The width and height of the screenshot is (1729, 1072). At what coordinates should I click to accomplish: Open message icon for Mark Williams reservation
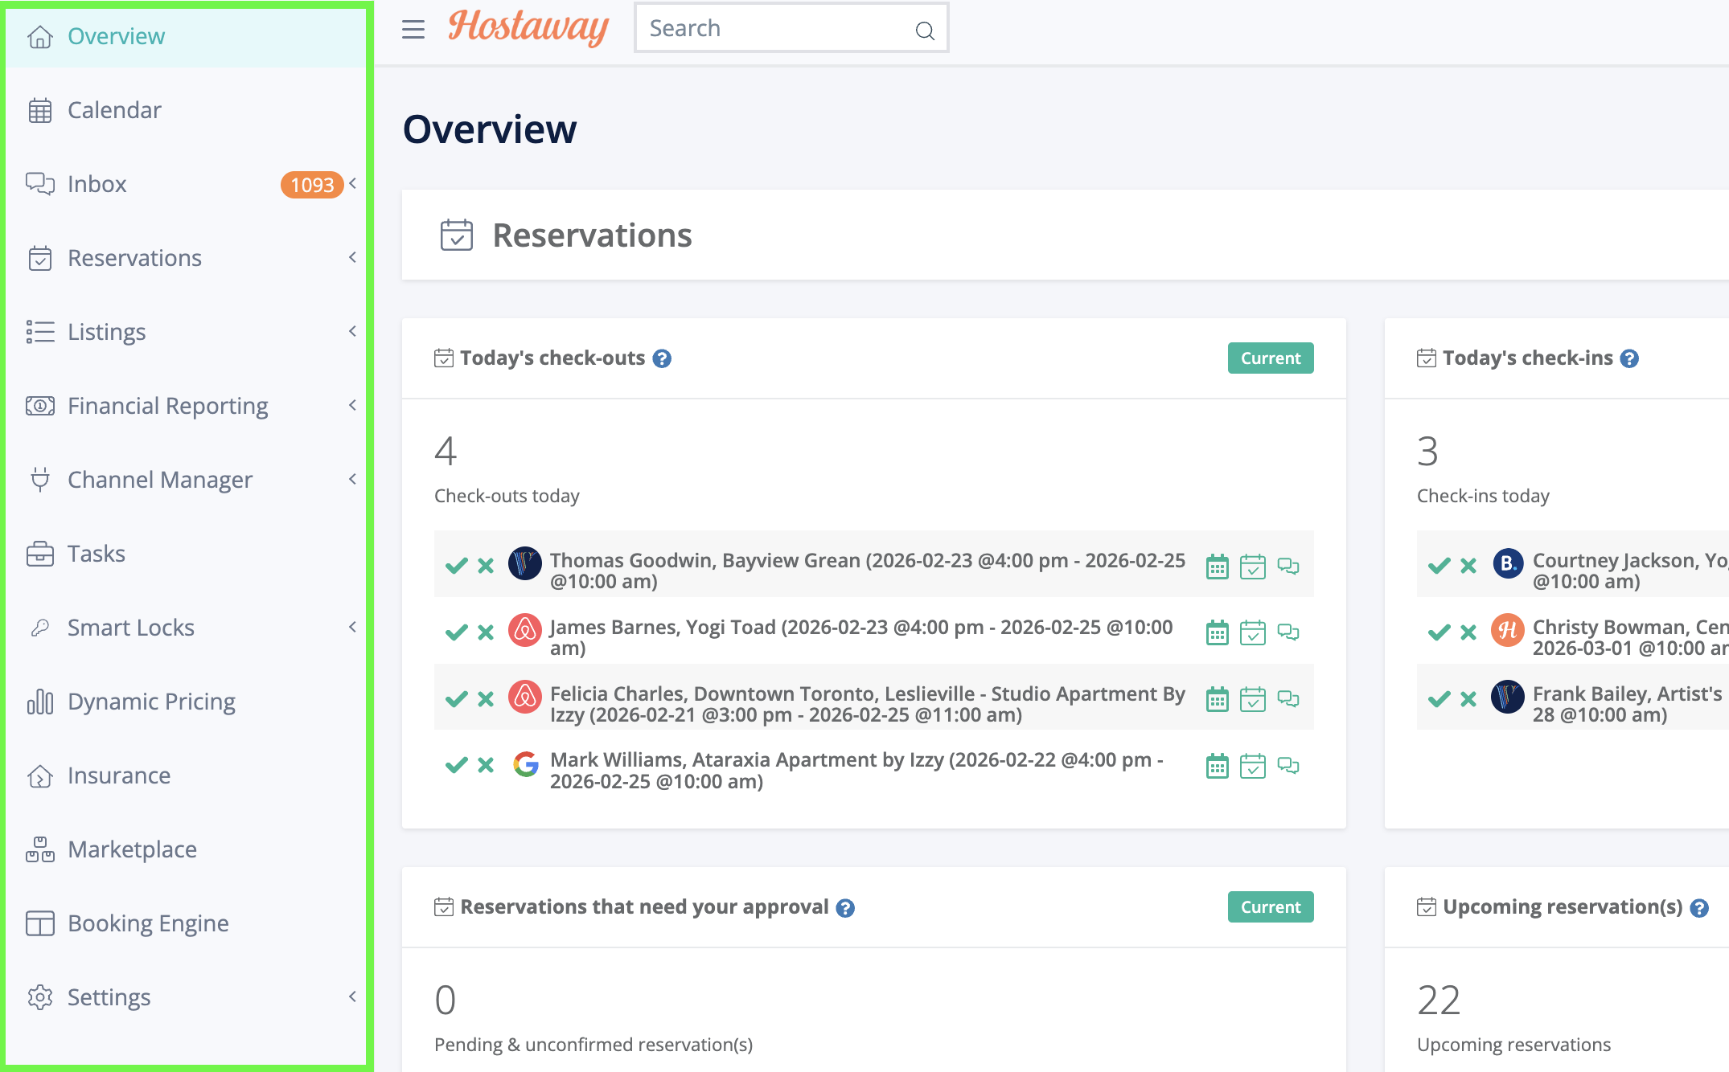(1288, 767)
